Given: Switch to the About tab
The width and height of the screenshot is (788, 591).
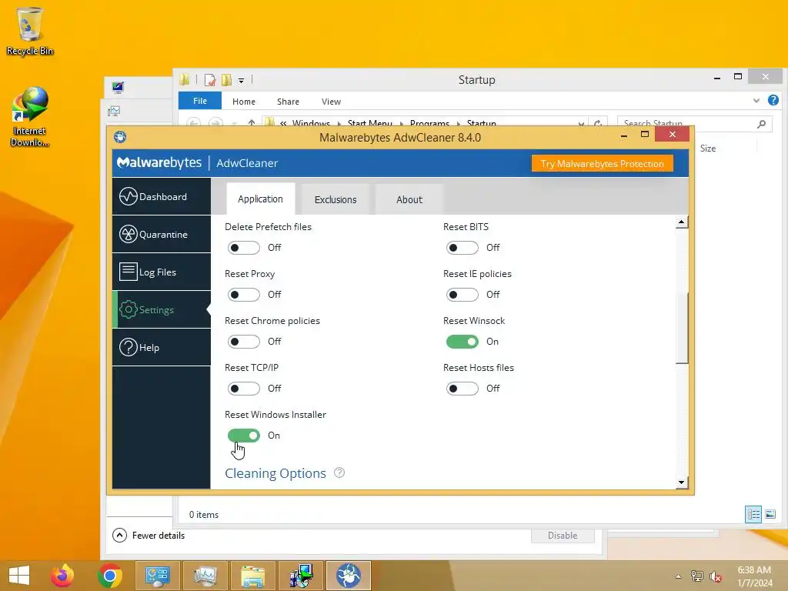Looking at the screenshot, I should (x=409, y=199).
